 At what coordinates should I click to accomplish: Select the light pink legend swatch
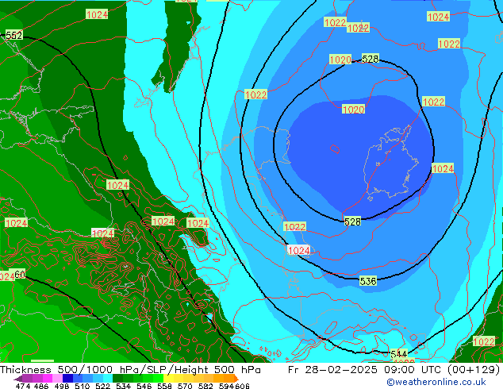click(57, 378)
